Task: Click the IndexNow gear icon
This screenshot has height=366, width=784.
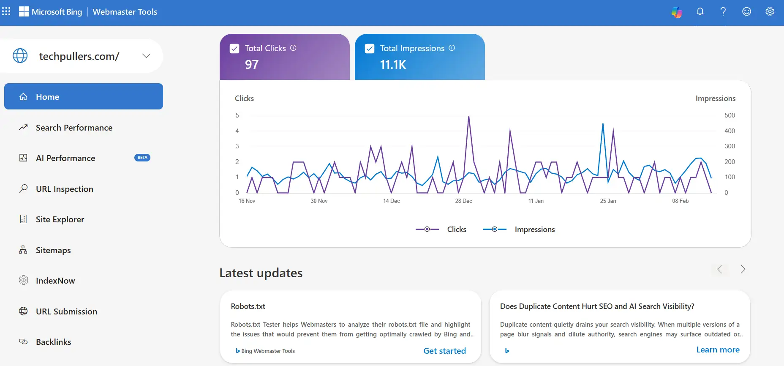Action: point(23,280)
